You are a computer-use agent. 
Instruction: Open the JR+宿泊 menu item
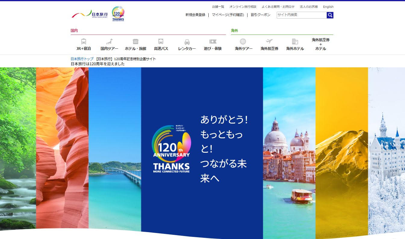(84, 48)
